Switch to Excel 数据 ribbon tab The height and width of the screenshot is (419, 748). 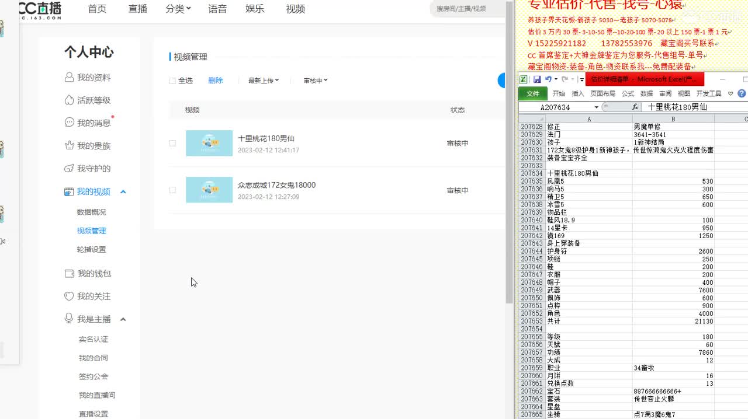pyautogui.click(x=646, y=93)
